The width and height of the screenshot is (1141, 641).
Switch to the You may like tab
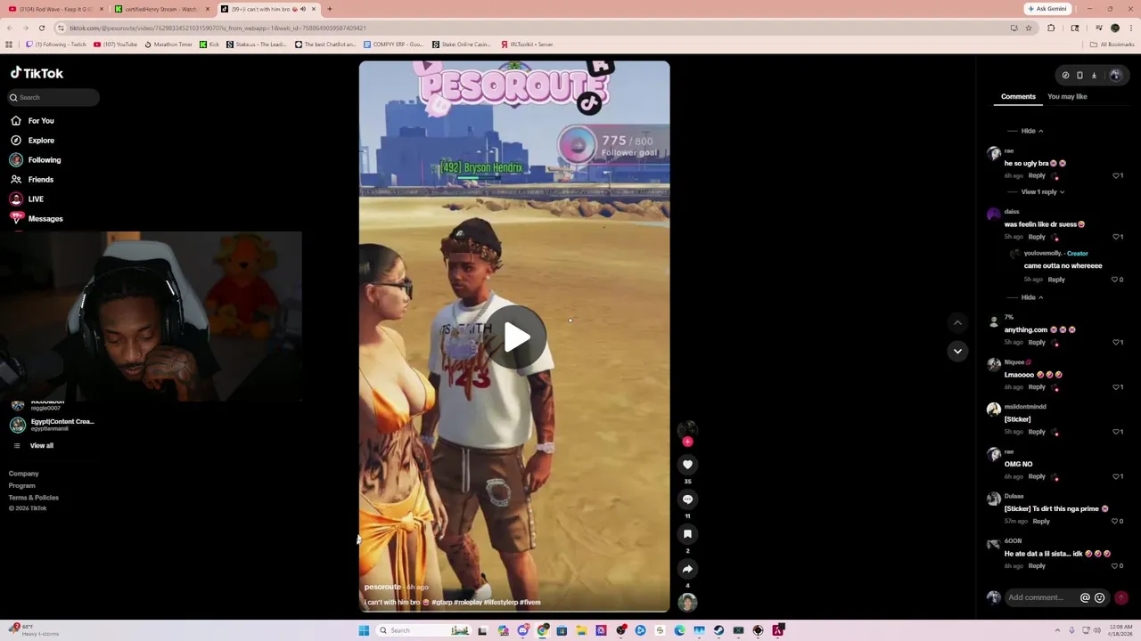[x=1067, y=96]
